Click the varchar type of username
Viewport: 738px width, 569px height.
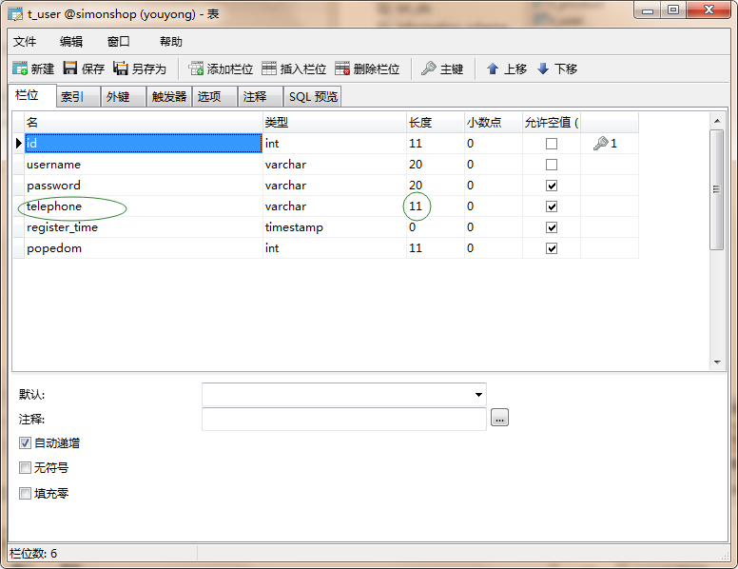(x=285, y=165)
